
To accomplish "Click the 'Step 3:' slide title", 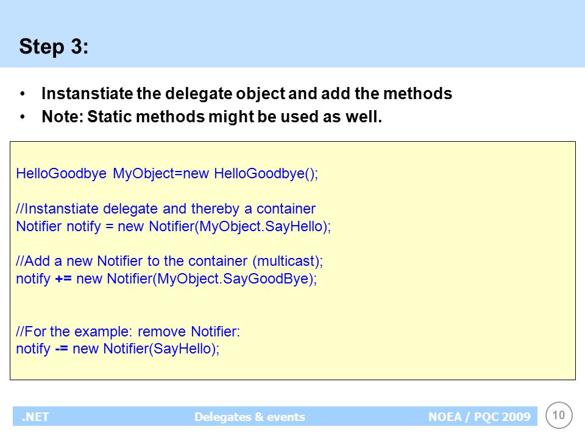I will [x=54, y=47].
